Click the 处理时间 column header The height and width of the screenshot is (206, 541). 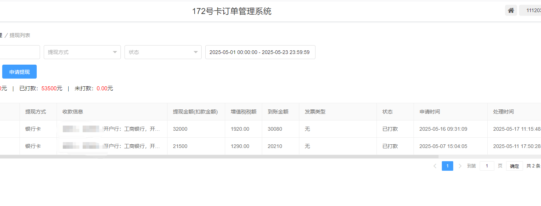(504, 112)
